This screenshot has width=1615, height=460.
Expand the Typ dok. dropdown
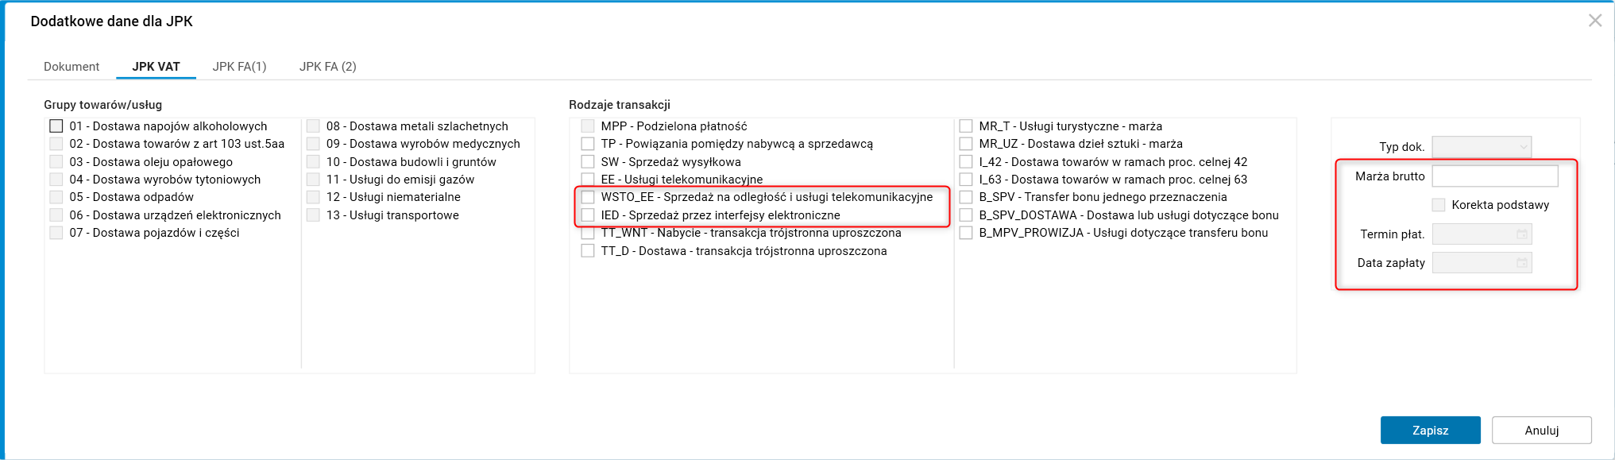1481,147
